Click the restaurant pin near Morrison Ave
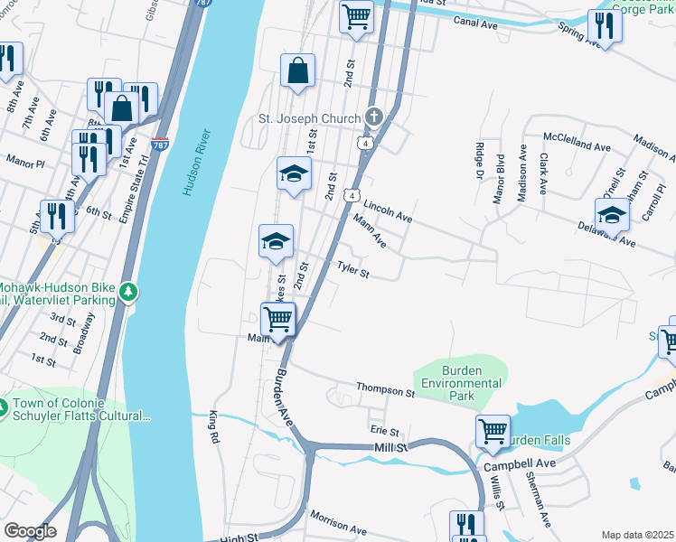Screen dimensions: 676x542 pos(467,527)
